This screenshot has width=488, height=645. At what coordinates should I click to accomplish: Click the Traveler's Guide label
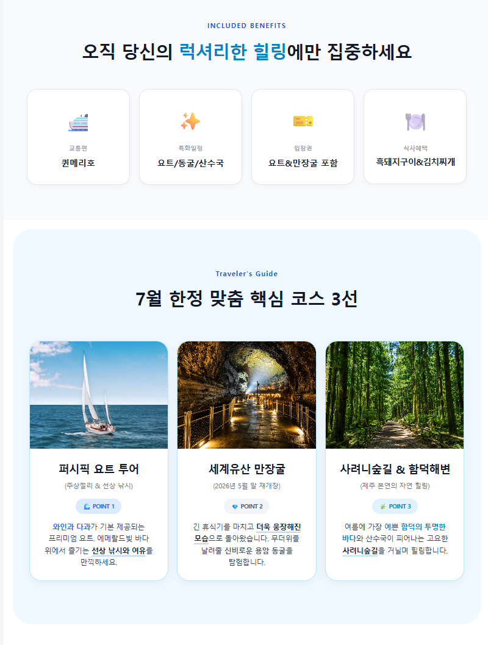coord(246,274)
